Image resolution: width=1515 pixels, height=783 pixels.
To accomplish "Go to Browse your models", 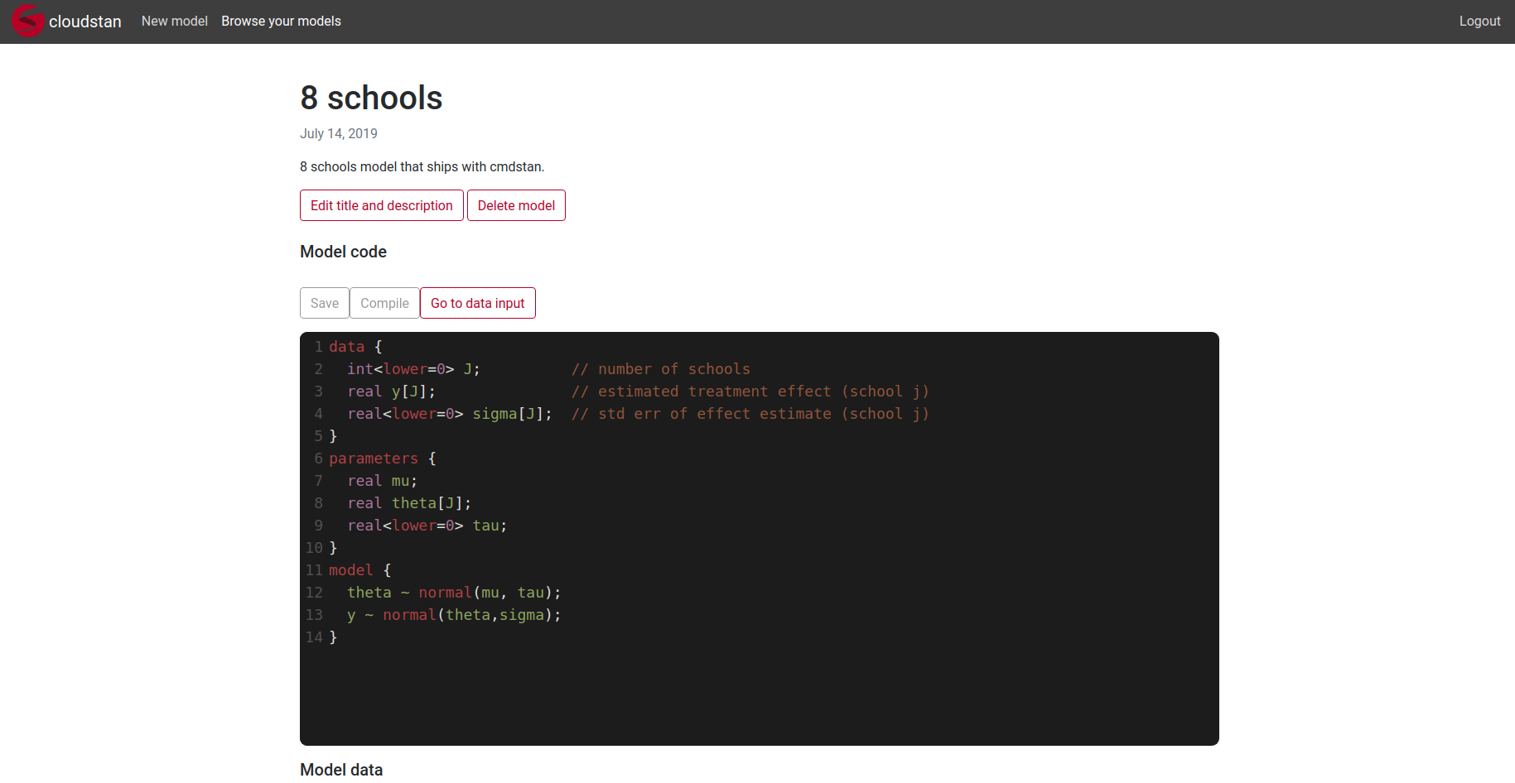I will 281,21.
